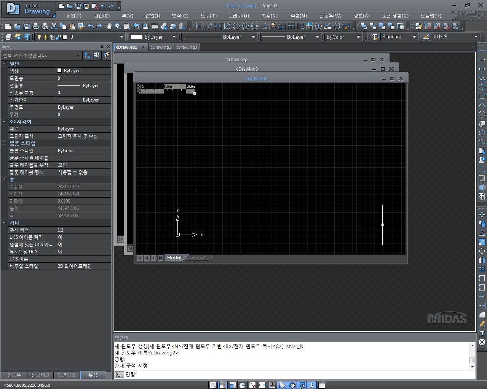This screenshot has height=389, width=487.
Task: Collapse the 3D 시각화 property section
Action: tap(5, 122)
